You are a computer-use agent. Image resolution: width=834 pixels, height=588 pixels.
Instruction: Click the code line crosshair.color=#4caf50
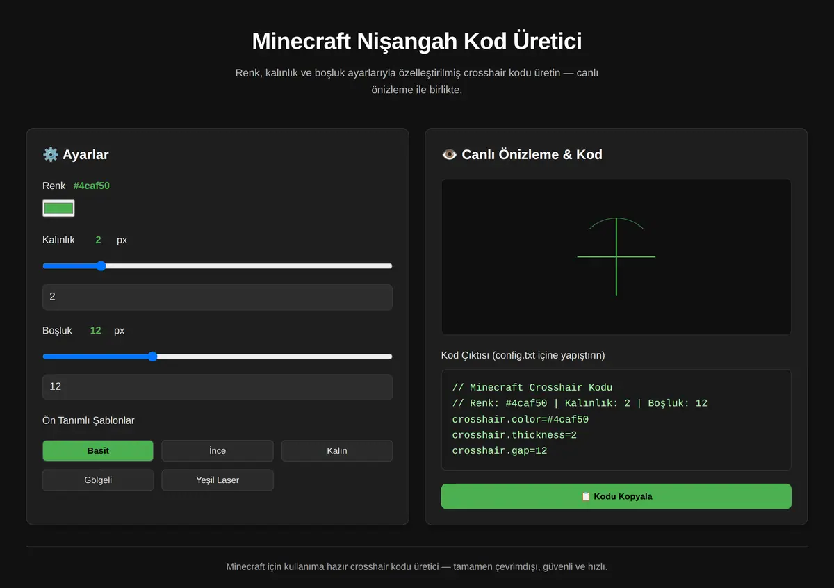tap(521, 419)
